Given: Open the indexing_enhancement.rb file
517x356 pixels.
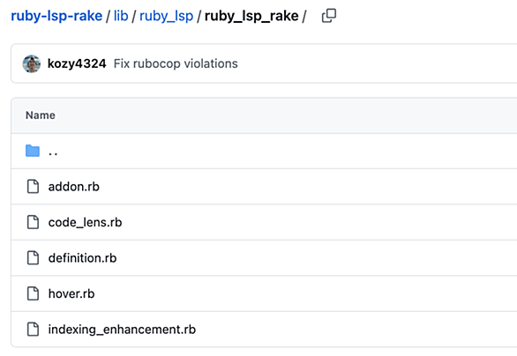Looking at the screenshot, I should tap(122, 330).
